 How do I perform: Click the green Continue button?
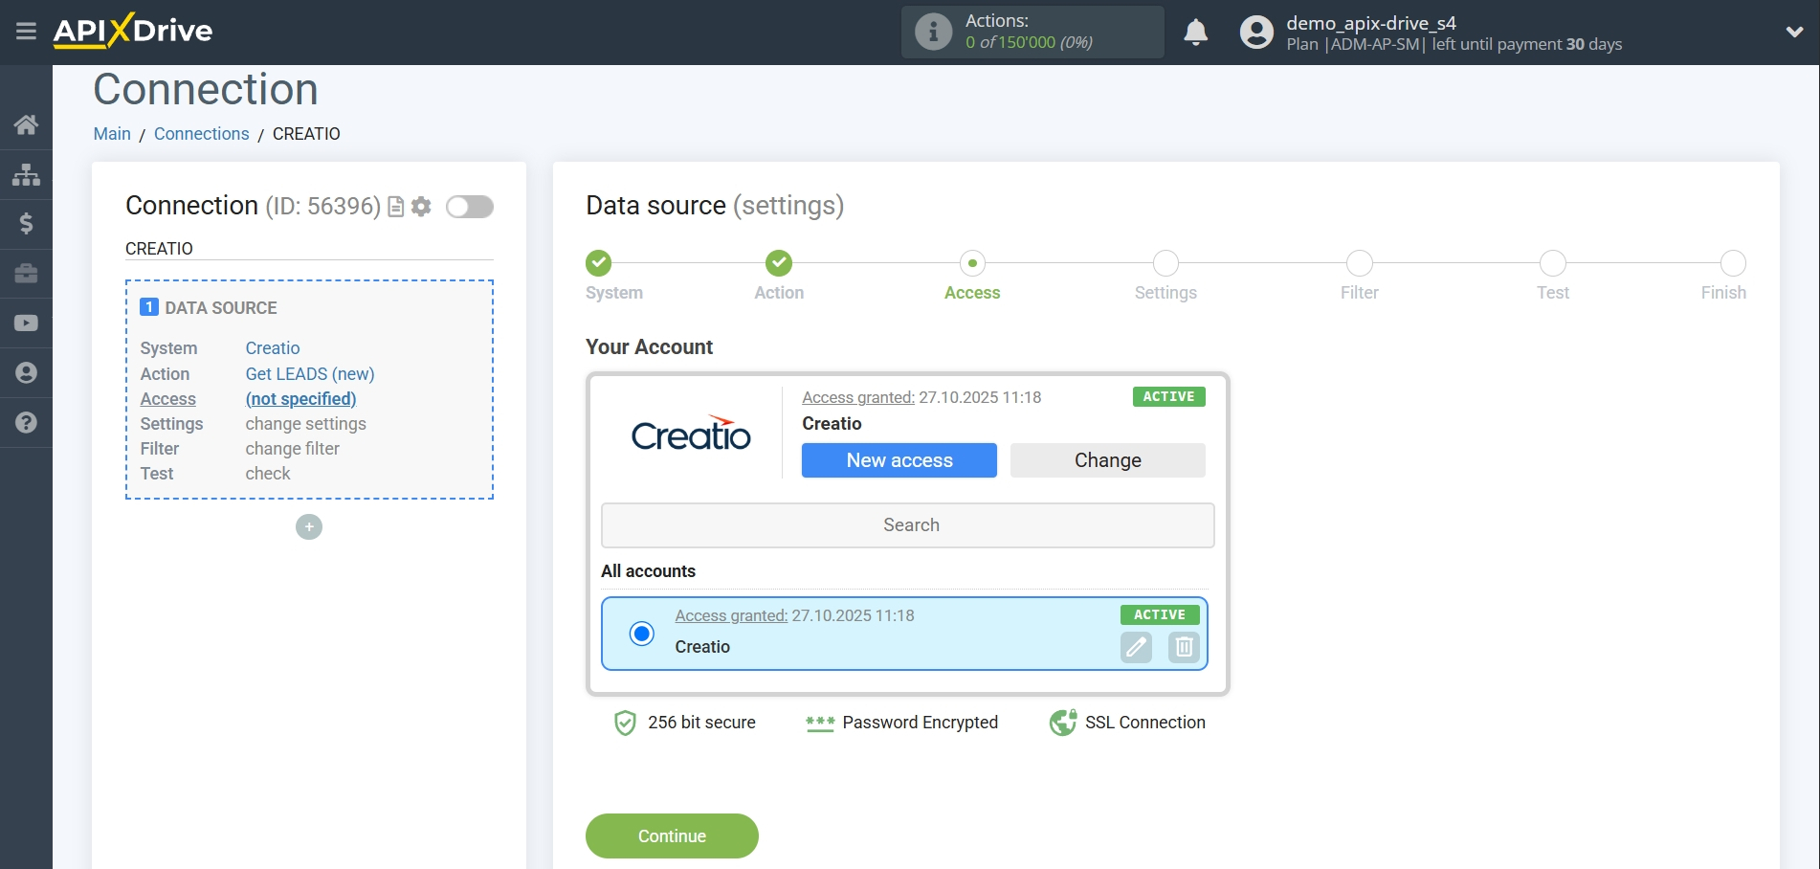tap(671, 836)
